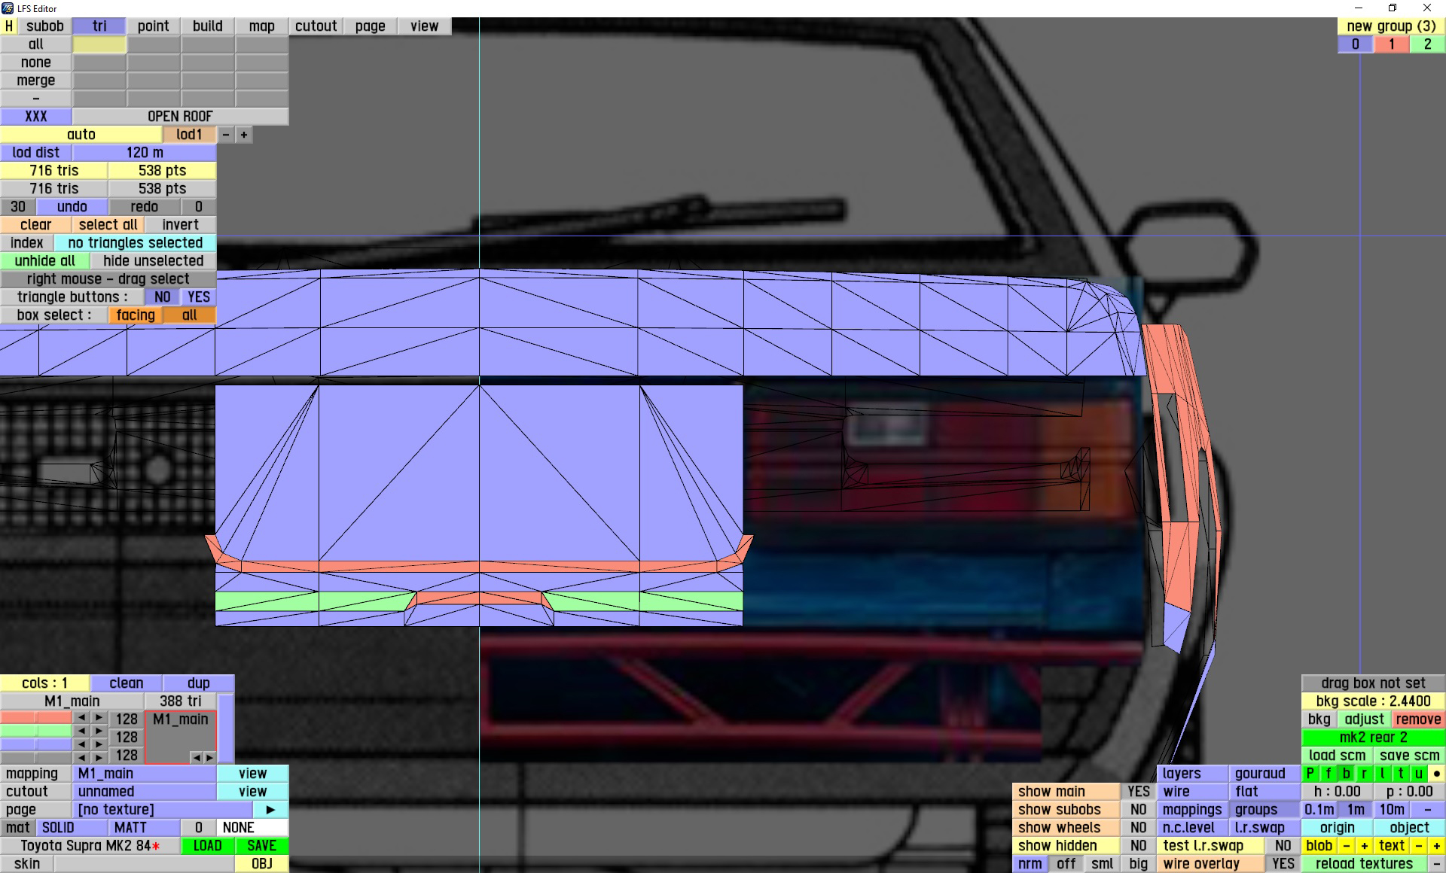Screen dimensions: 1446x873
Task: Toggle wire overlay YES button
Action: 1283,863
